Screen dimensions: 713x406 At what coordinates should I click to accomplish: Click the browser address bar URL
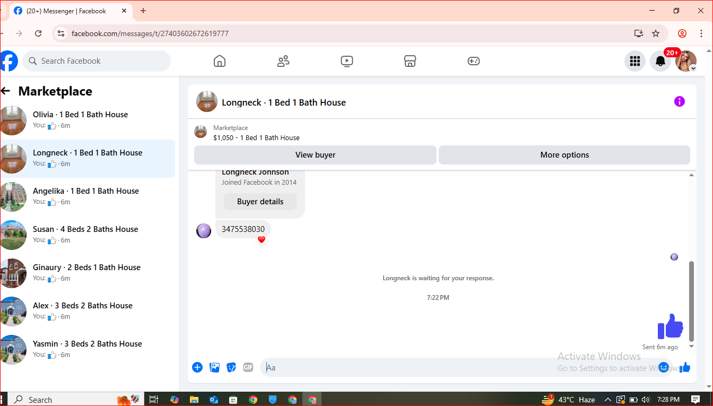click(x=150, y=33)
